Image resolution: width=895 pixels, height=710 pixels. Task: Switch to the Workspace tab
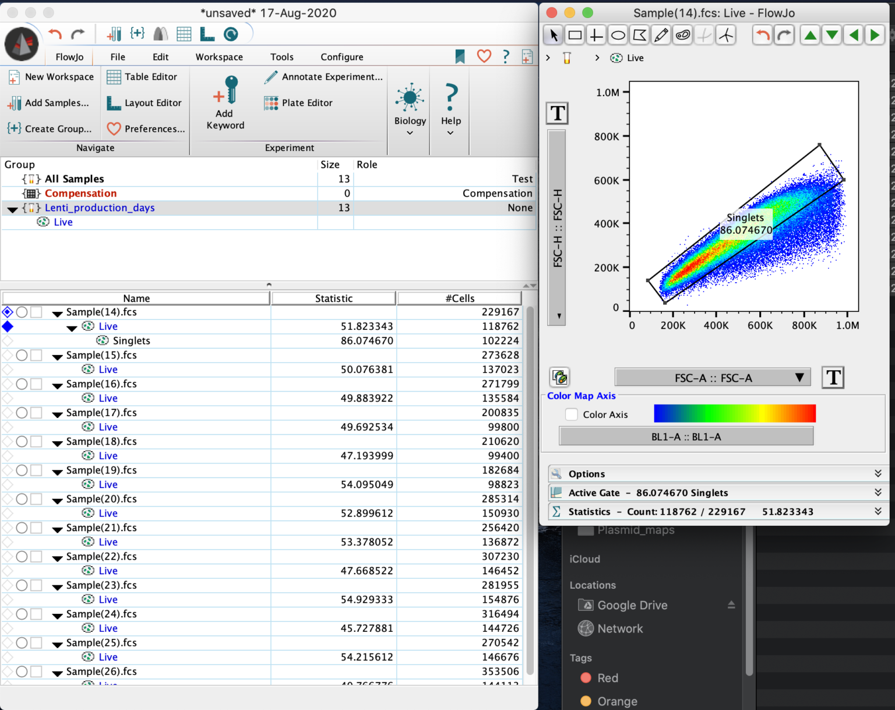click(219, 57)
